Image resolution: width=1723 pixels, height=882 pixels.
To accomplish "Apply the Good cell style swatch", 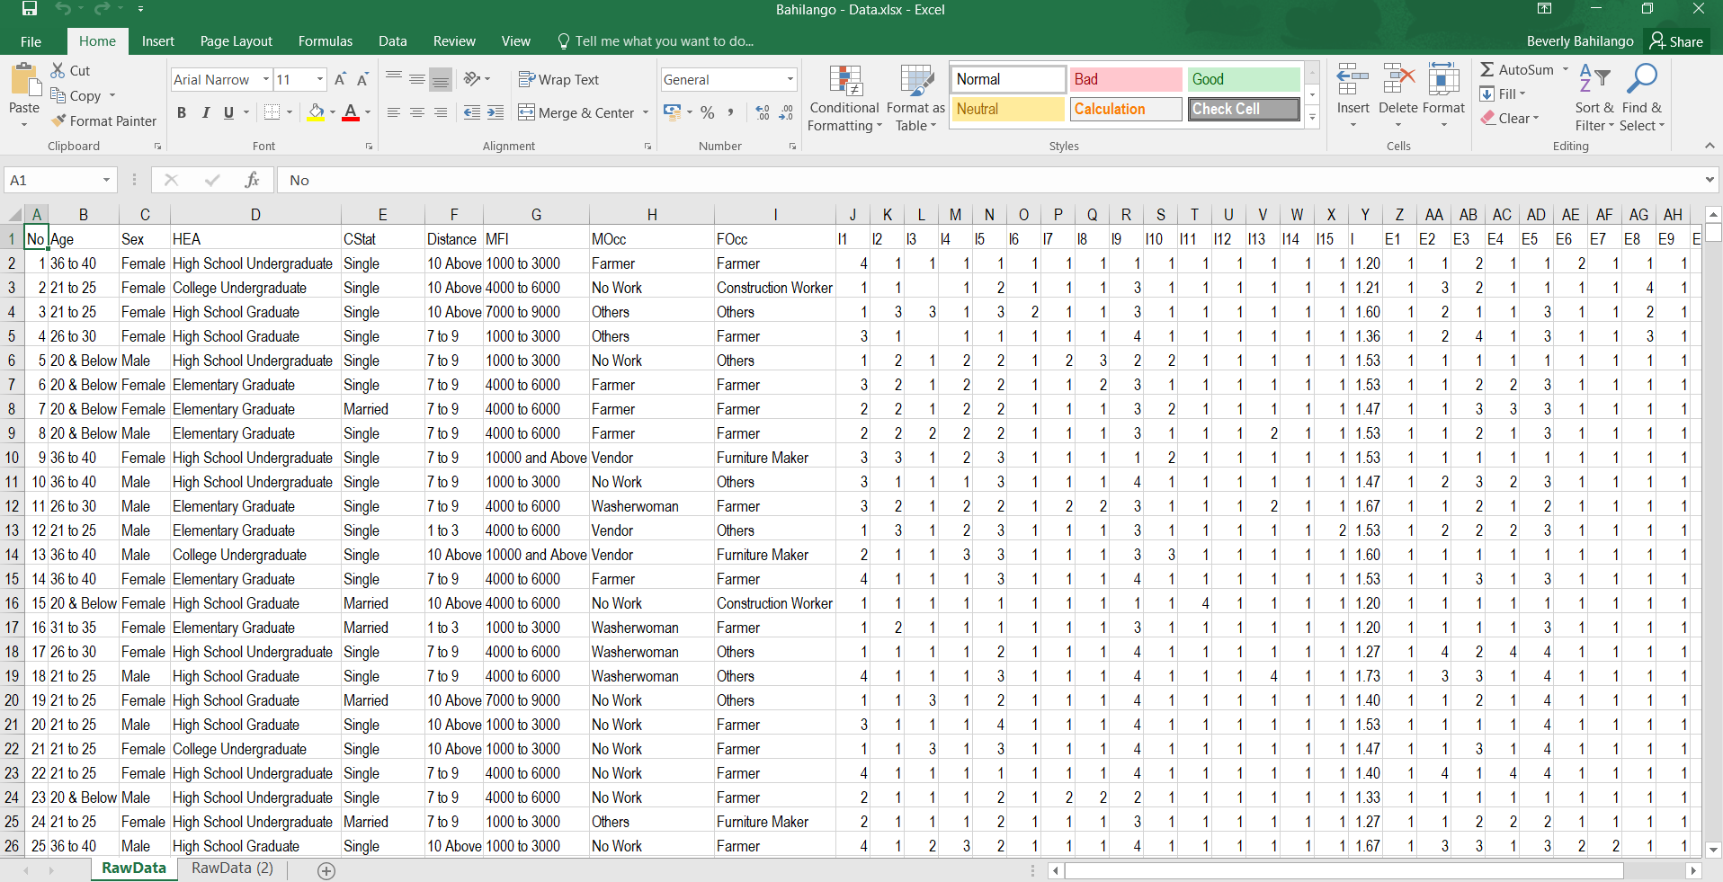I will (x=1244, y=79).
